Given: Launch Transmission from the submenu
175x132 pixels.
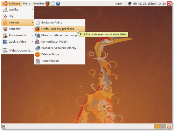Looking at the screenshot, I should pyautogui.click(x=59, y=61).
